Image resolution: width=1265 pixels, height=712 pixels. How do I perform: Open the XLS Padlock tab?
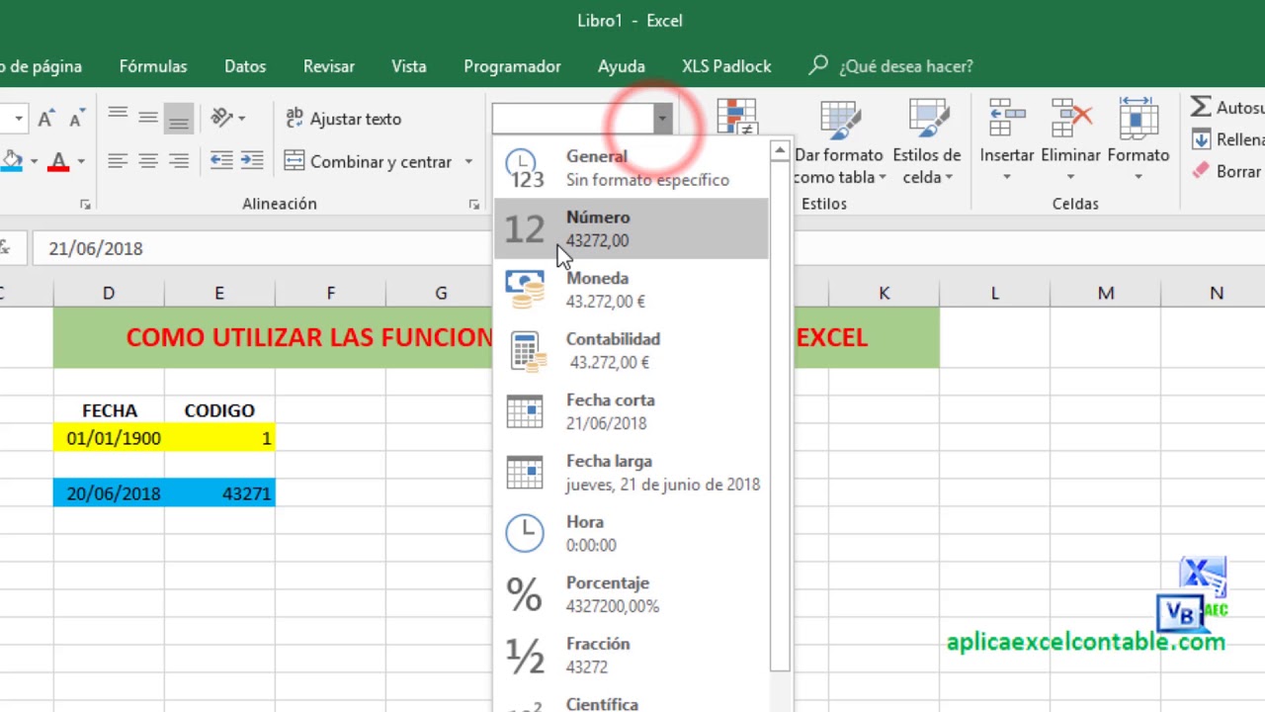[x=726, y=66]
